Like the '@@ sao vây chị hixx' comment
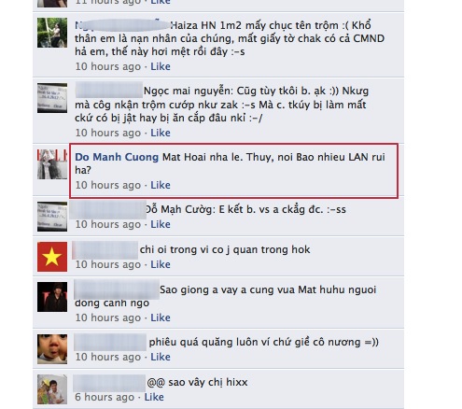Viewport: 462px width, 409px height. (154, 397)
